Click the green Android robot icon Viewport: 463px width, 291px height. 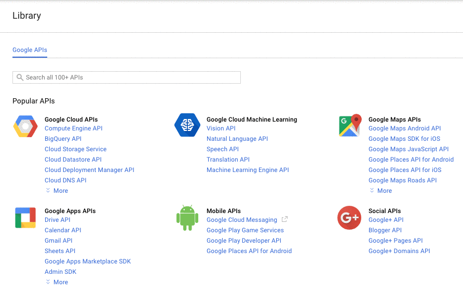coord(187,218)
